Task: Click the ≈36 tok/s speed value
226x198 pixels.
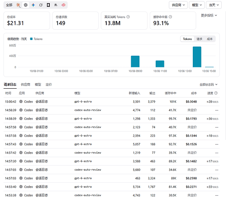Action: pos(213,119)
